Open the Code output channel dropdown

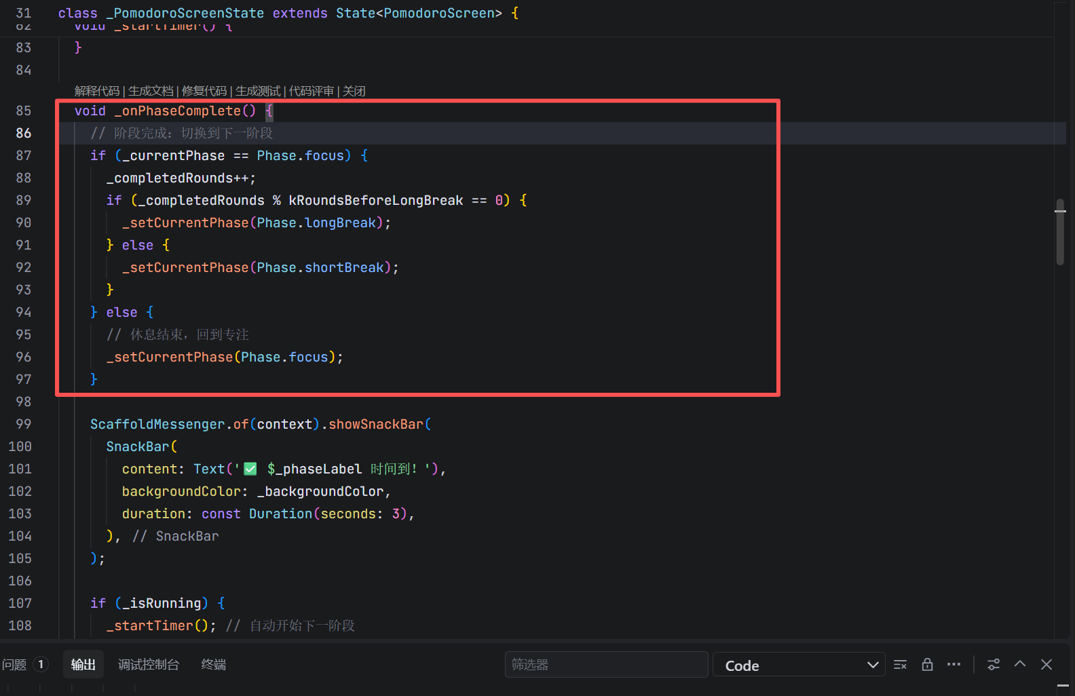point(799,665)
